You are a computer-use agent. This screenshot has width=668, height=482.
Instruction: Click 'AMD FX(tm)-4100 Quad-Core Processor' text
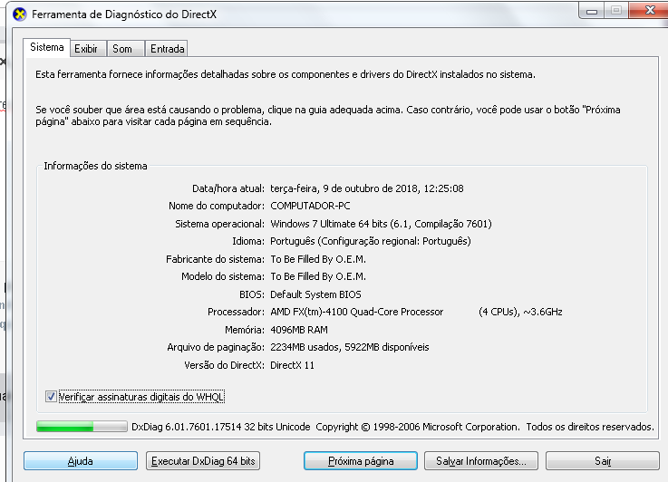pos(356,312)
